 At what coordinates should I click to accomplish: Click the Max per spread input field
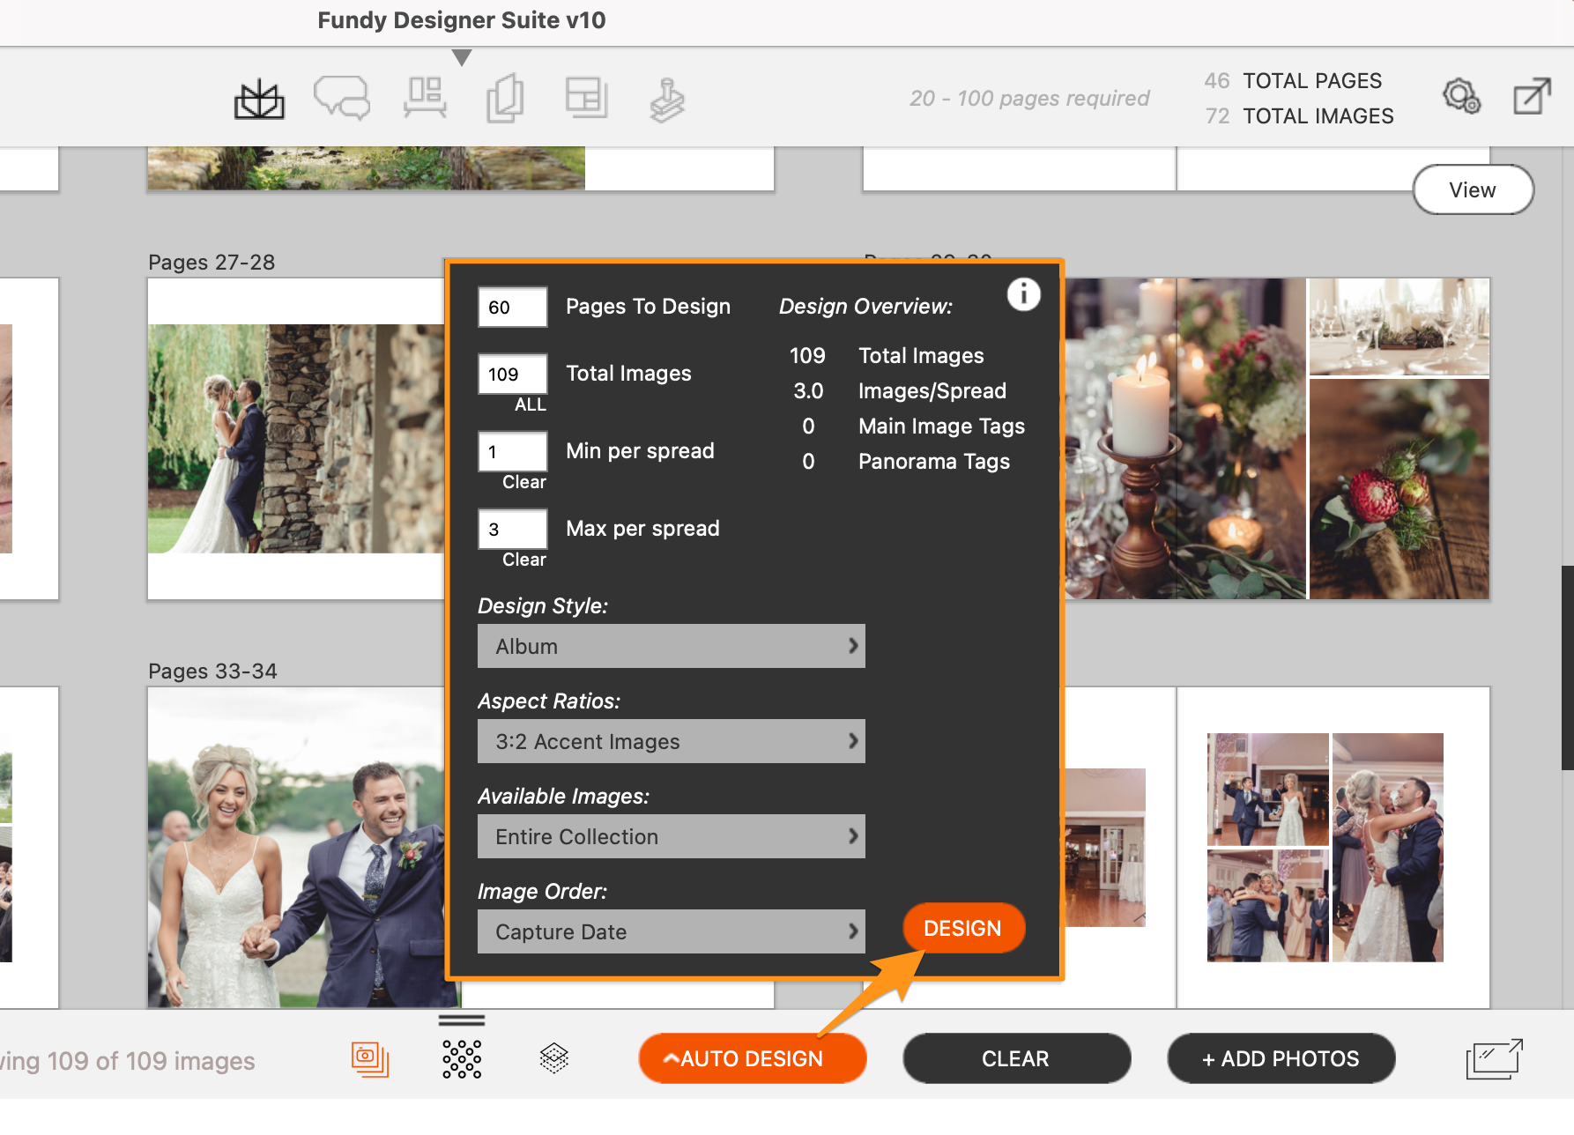pos(513,529)
